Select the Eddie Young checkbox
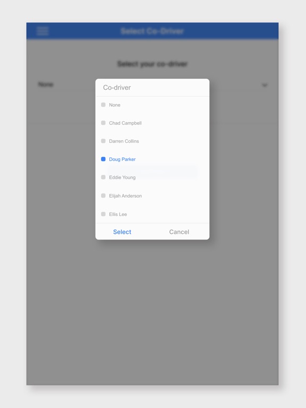Image resolution: width=306 pixels, height=408 pixels. pos(103,177)
